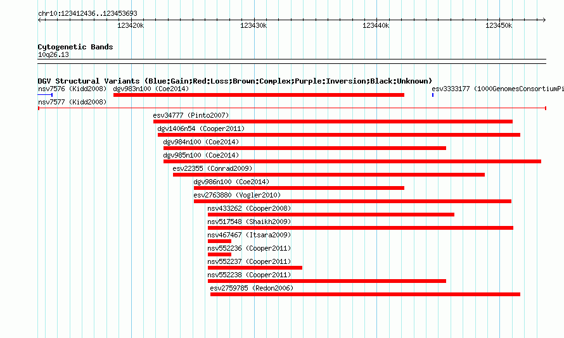Click the nsv7576 (Kidd2008) label

[72, 89]
